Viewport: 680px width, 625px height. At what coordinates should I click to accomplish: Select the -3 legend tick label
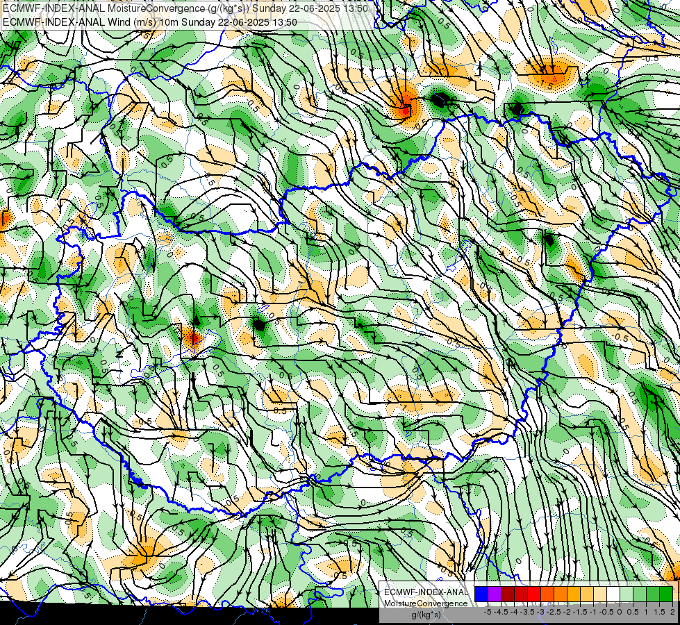point(541,612)
